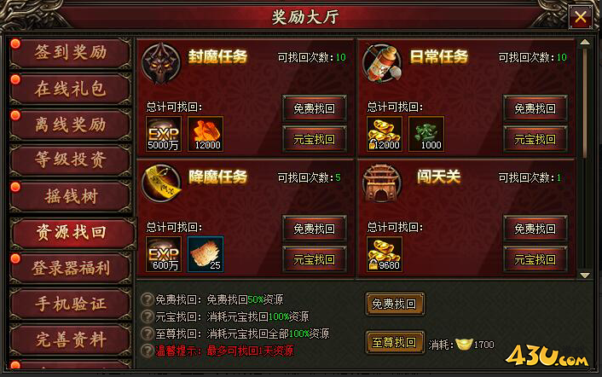
Task: Click 元宝找回 for 闯天关
Action: point(535,259)
